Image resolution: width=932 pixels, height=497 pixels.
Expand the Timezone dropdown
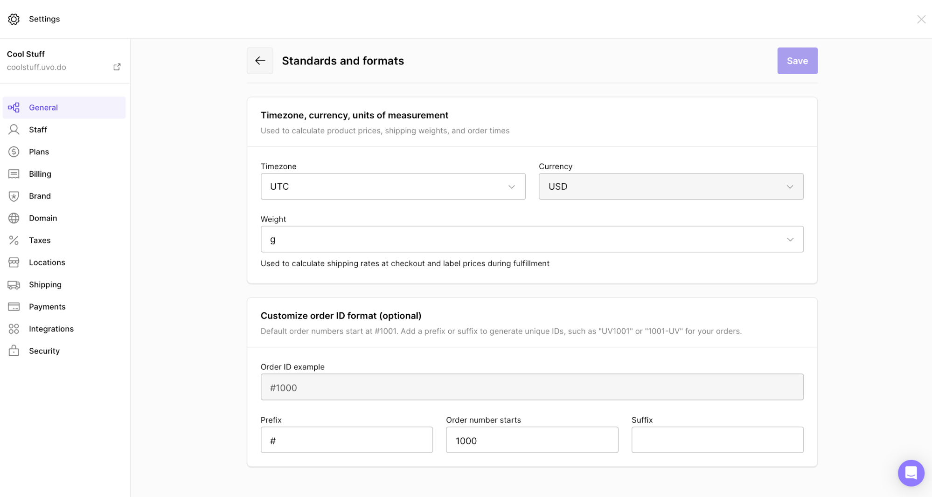[x=393, y=186]
